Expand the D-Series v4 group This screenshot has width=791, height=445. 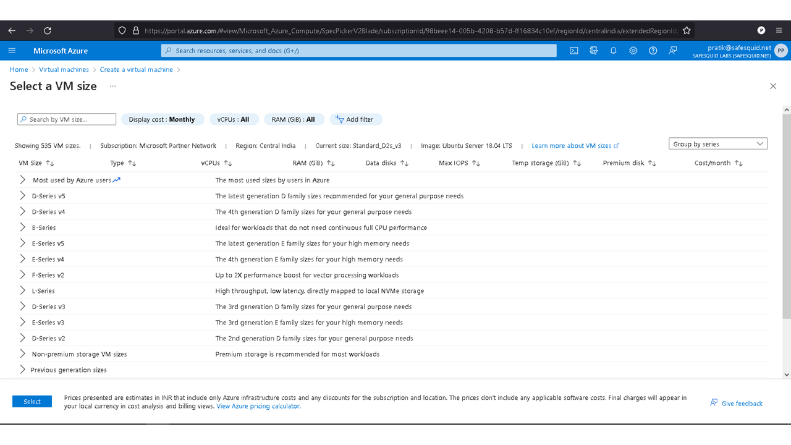[x=22, y=212]
